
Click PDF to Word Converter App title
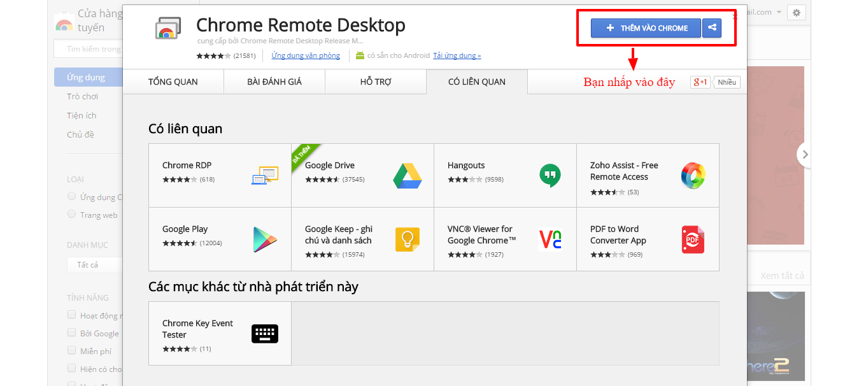(x=618, y=234)
